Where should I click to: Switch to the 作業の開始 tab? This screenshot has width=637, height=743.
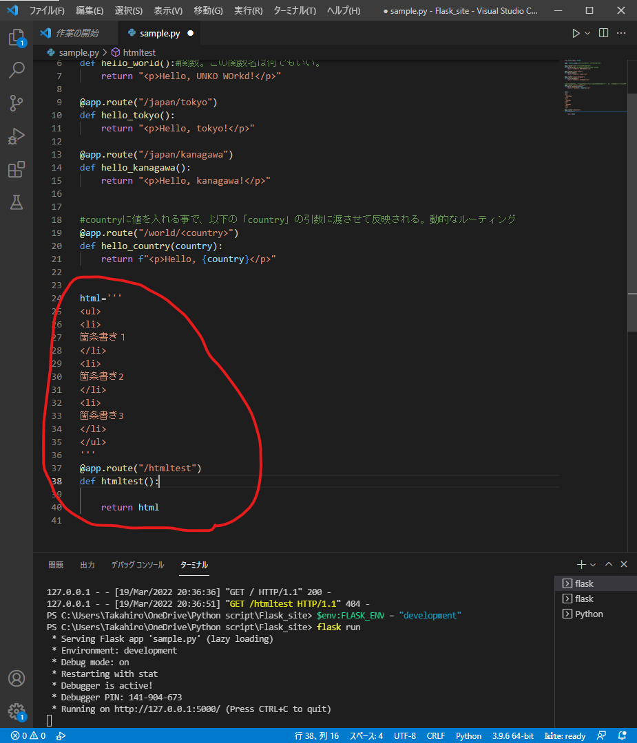click(76, 33)
